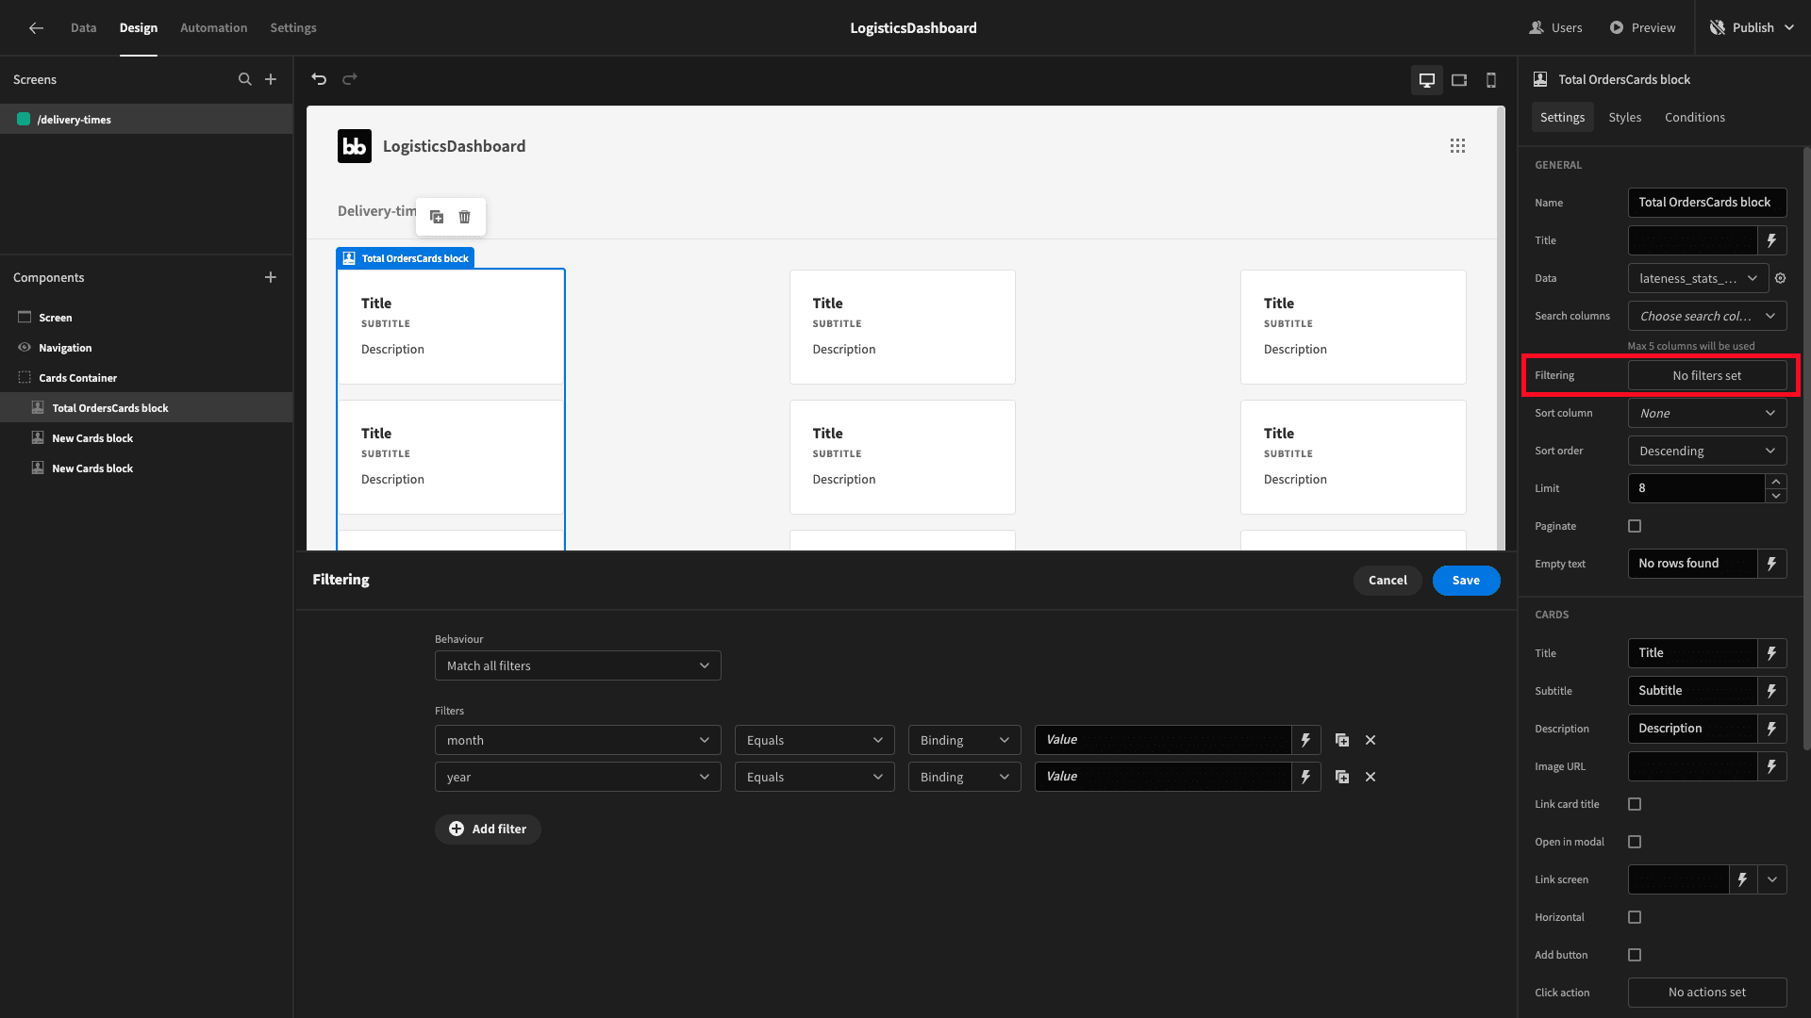Viewport: 1811px width, 1018px height.
Task: Toggle the Link card title checkbox
Action: (1635, 804)
